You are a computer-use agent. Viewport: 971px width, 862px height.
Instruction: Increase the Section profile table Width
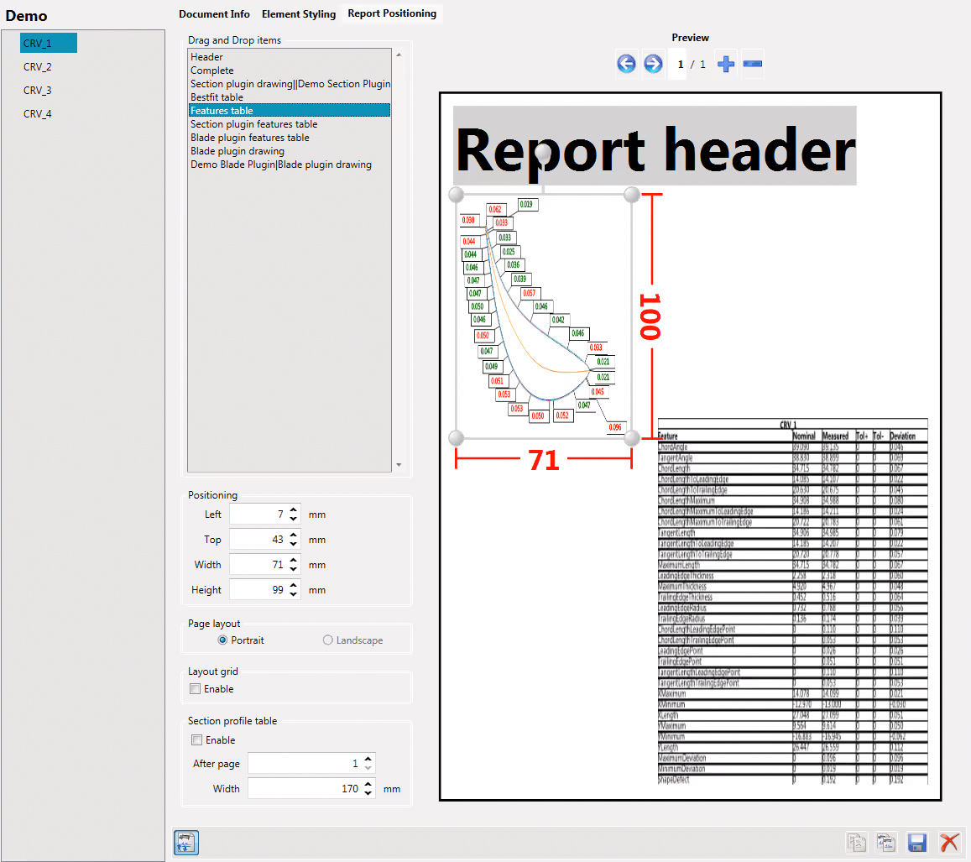[368, 784]
